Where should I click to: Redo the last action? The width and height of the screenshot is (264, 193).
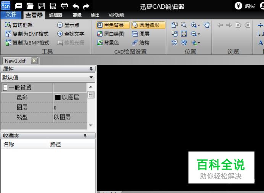click(86, 6)
